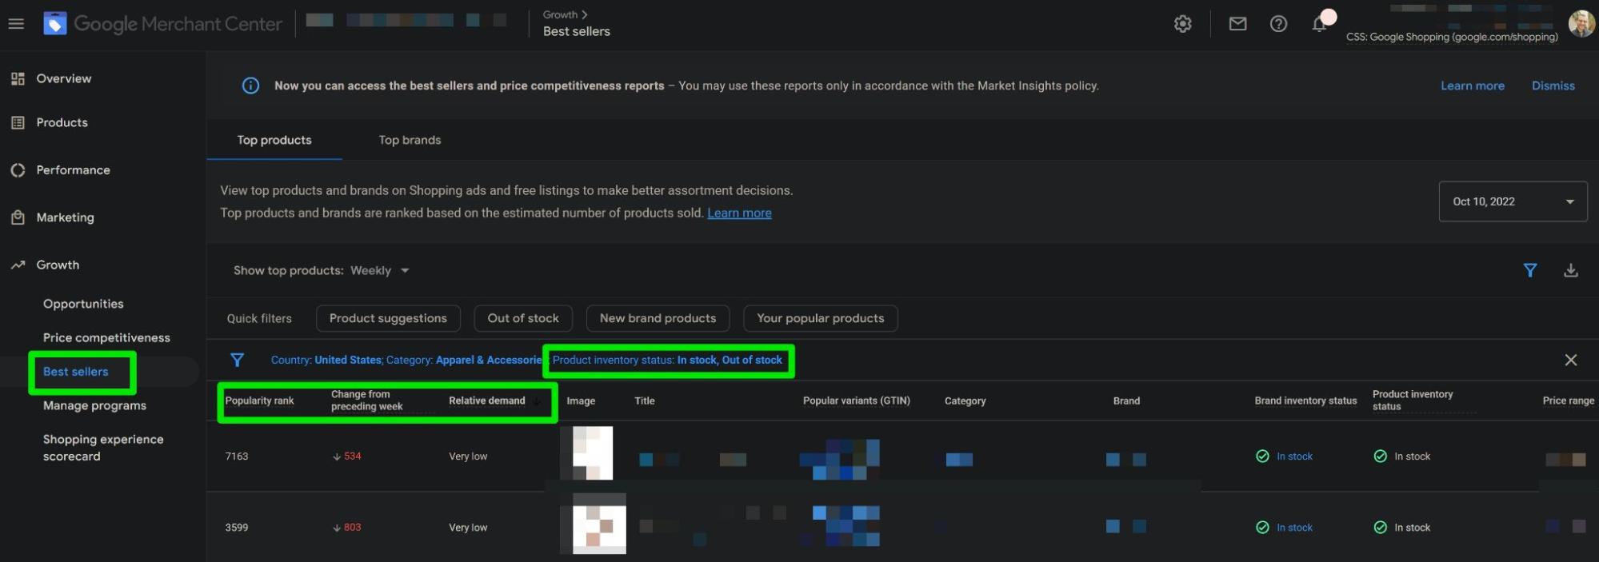Open Performance in the sidebar
The image size is (1599, 562).
(x=74, y=170)
